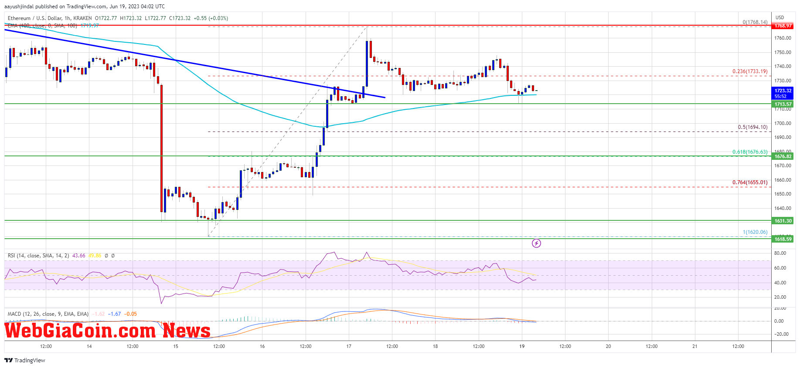Click the date label 21 on the time axis

pyautogui.click(x=695, y=347)
